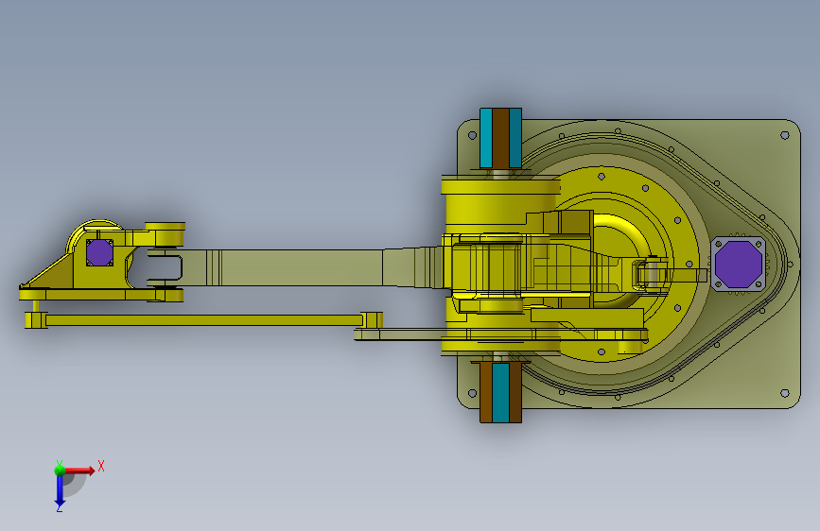Select the purple octagon on the left wrist
The image size is (820, 531).
point(99,252)
